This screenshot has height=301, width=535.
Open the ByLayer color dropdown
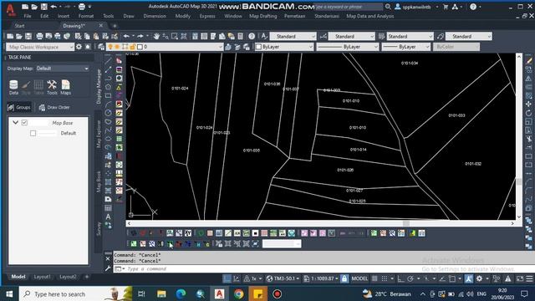[284, 47]
